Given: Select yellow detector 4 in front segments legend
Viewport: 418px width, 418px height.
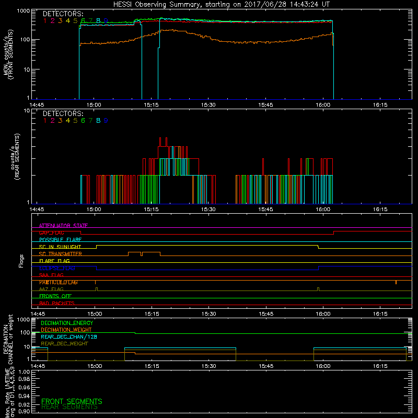Looking at the screenshot, I should (x=68, y=21).
